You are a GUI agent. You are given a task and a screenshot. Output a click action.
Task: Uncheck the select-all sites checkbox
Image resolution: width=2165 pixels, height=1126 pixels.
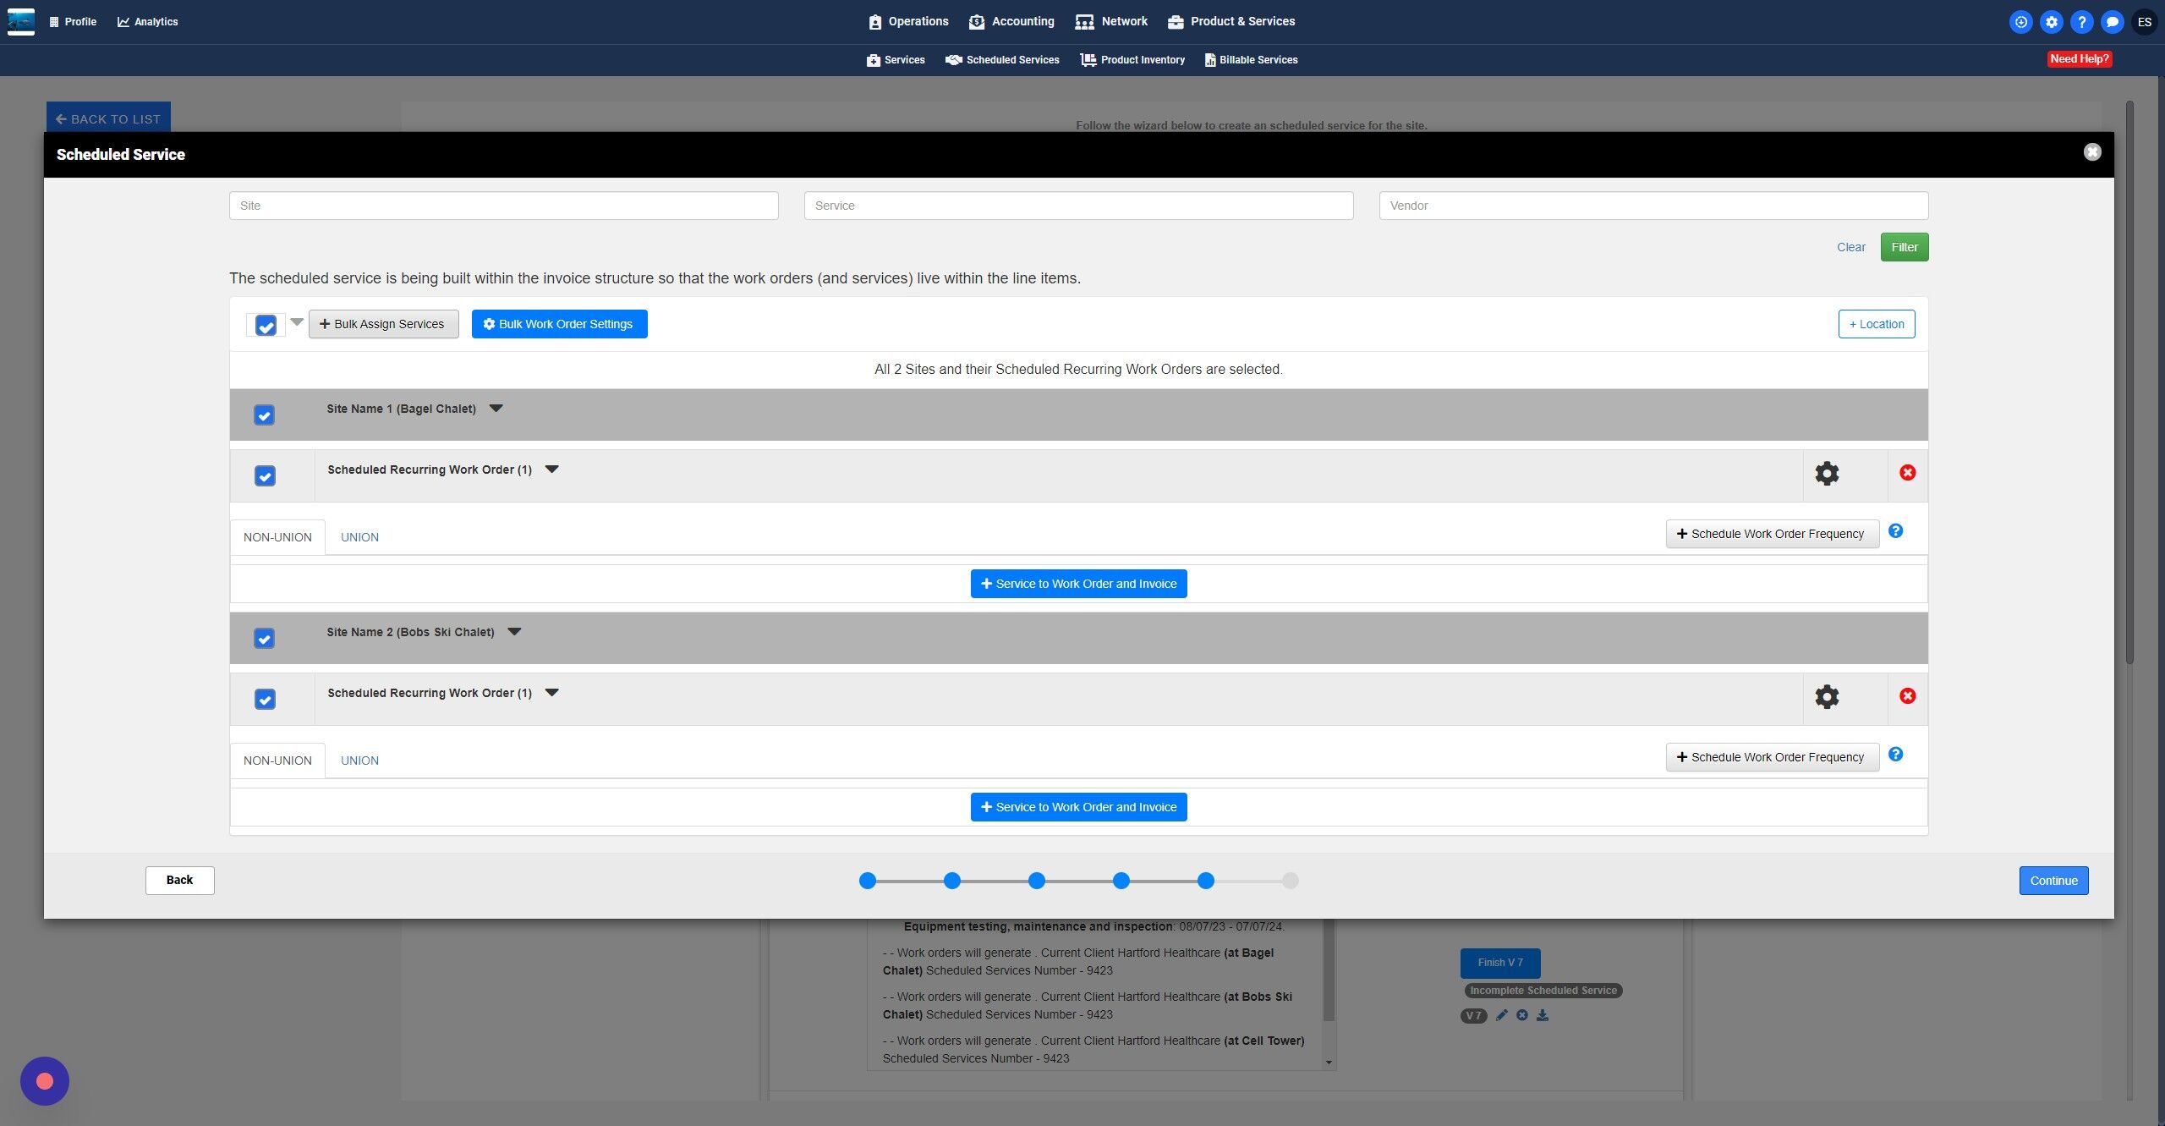pyautogui.click(x=266, y=326)
